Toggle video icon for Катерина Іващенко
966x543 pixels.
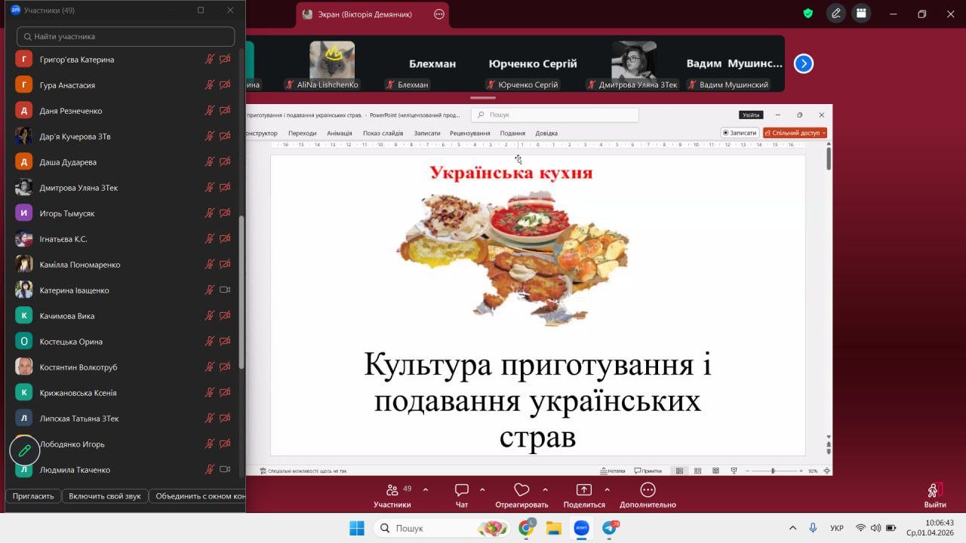[x=225, y=290]
